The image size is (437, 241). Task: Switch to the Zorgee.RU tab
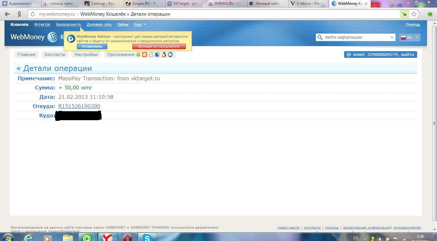point(144,4)
